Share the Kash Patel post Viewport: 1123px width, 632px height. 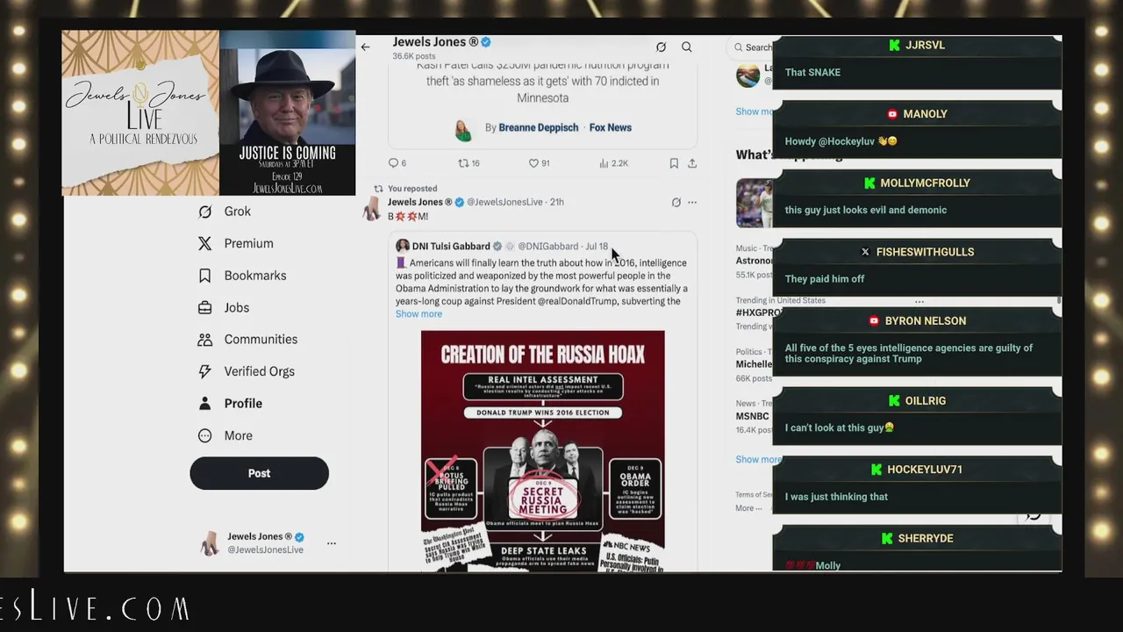(692, 163)
